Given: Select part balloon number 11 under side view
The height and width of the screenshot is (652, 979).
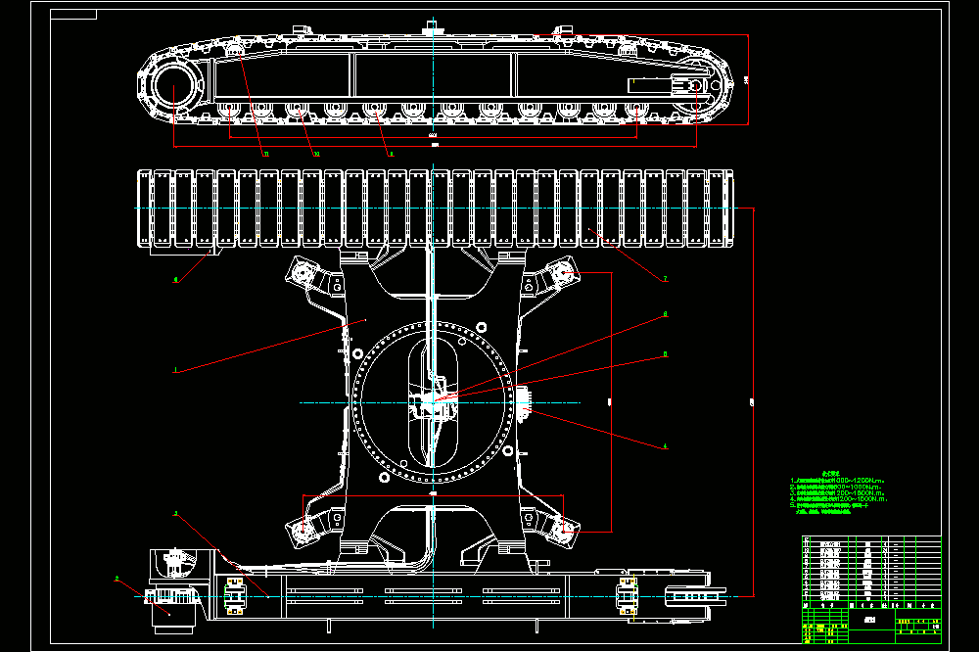Looking at the screenshot, I should pyautogui.click(x=266, y=155).
